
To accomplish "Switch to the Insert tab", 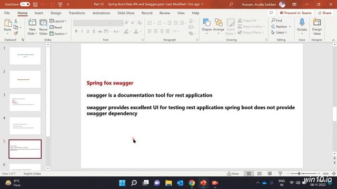I will pyautogui.click(x=38, y=13).
